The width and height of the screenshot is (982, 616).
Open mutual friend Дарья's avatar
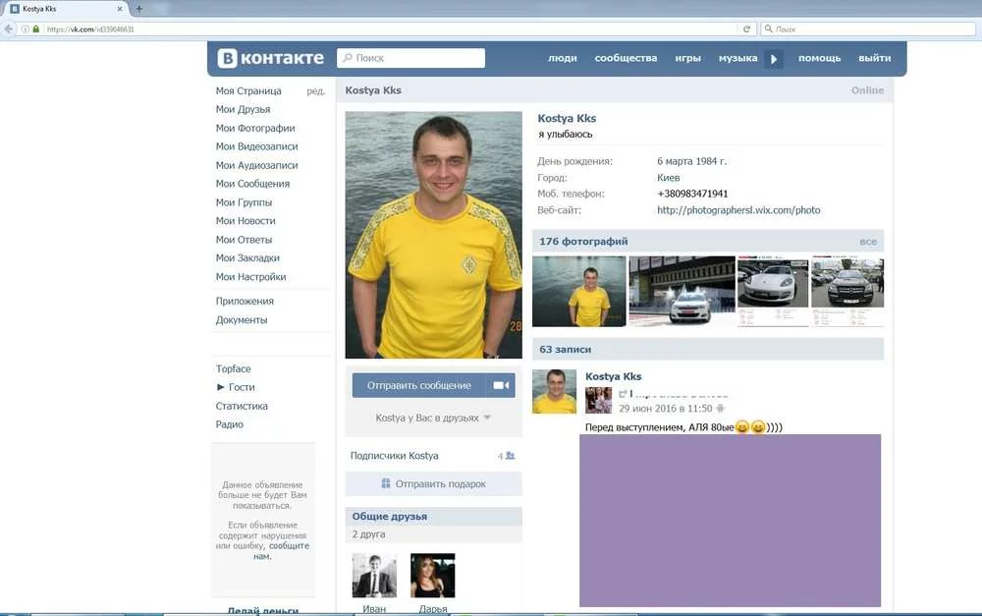coord(433,576)
